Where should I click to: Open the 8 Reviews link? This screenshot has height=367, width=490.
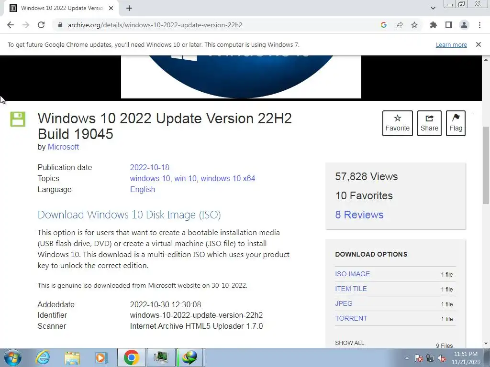pyautogui.click(x=359, y=215)
